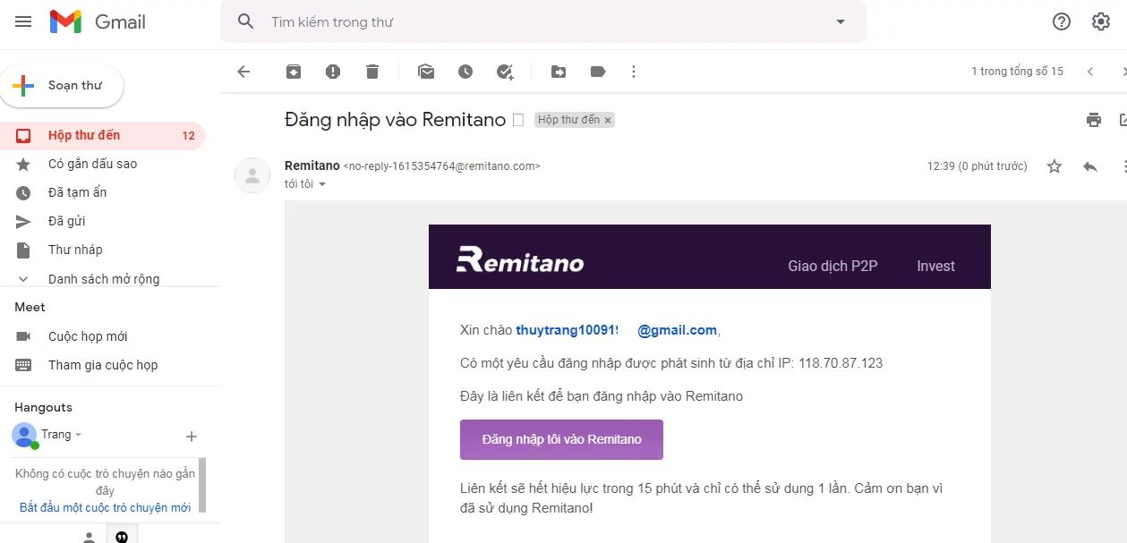This screenshot has width=1127, height=543.
Task: Click the Remitano logo in email
Action: [x=520, y=259]
